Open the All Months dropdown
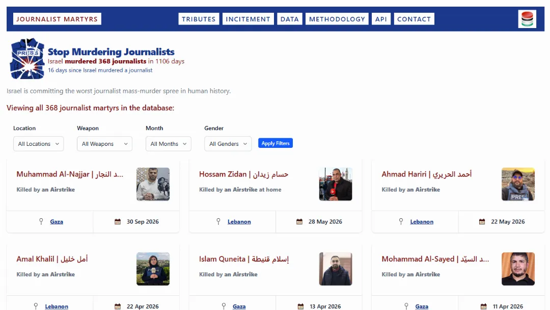The width and height of the screenshot is (550, 310). click(169, 144)
